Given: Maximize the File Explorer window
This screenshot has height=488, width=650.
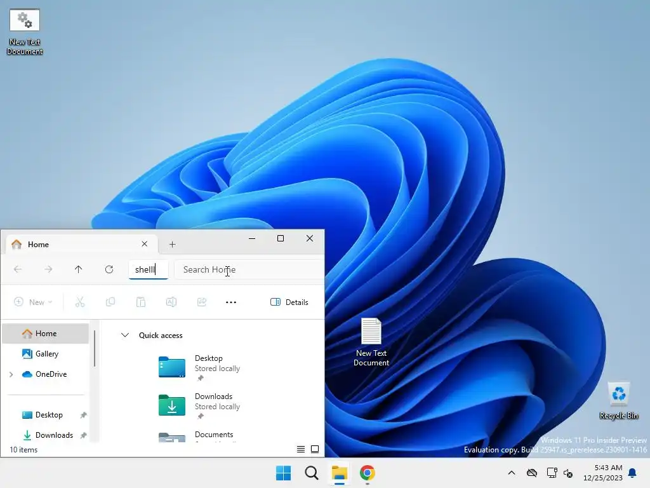Looking at the screenshot, I should coord(281,238).
